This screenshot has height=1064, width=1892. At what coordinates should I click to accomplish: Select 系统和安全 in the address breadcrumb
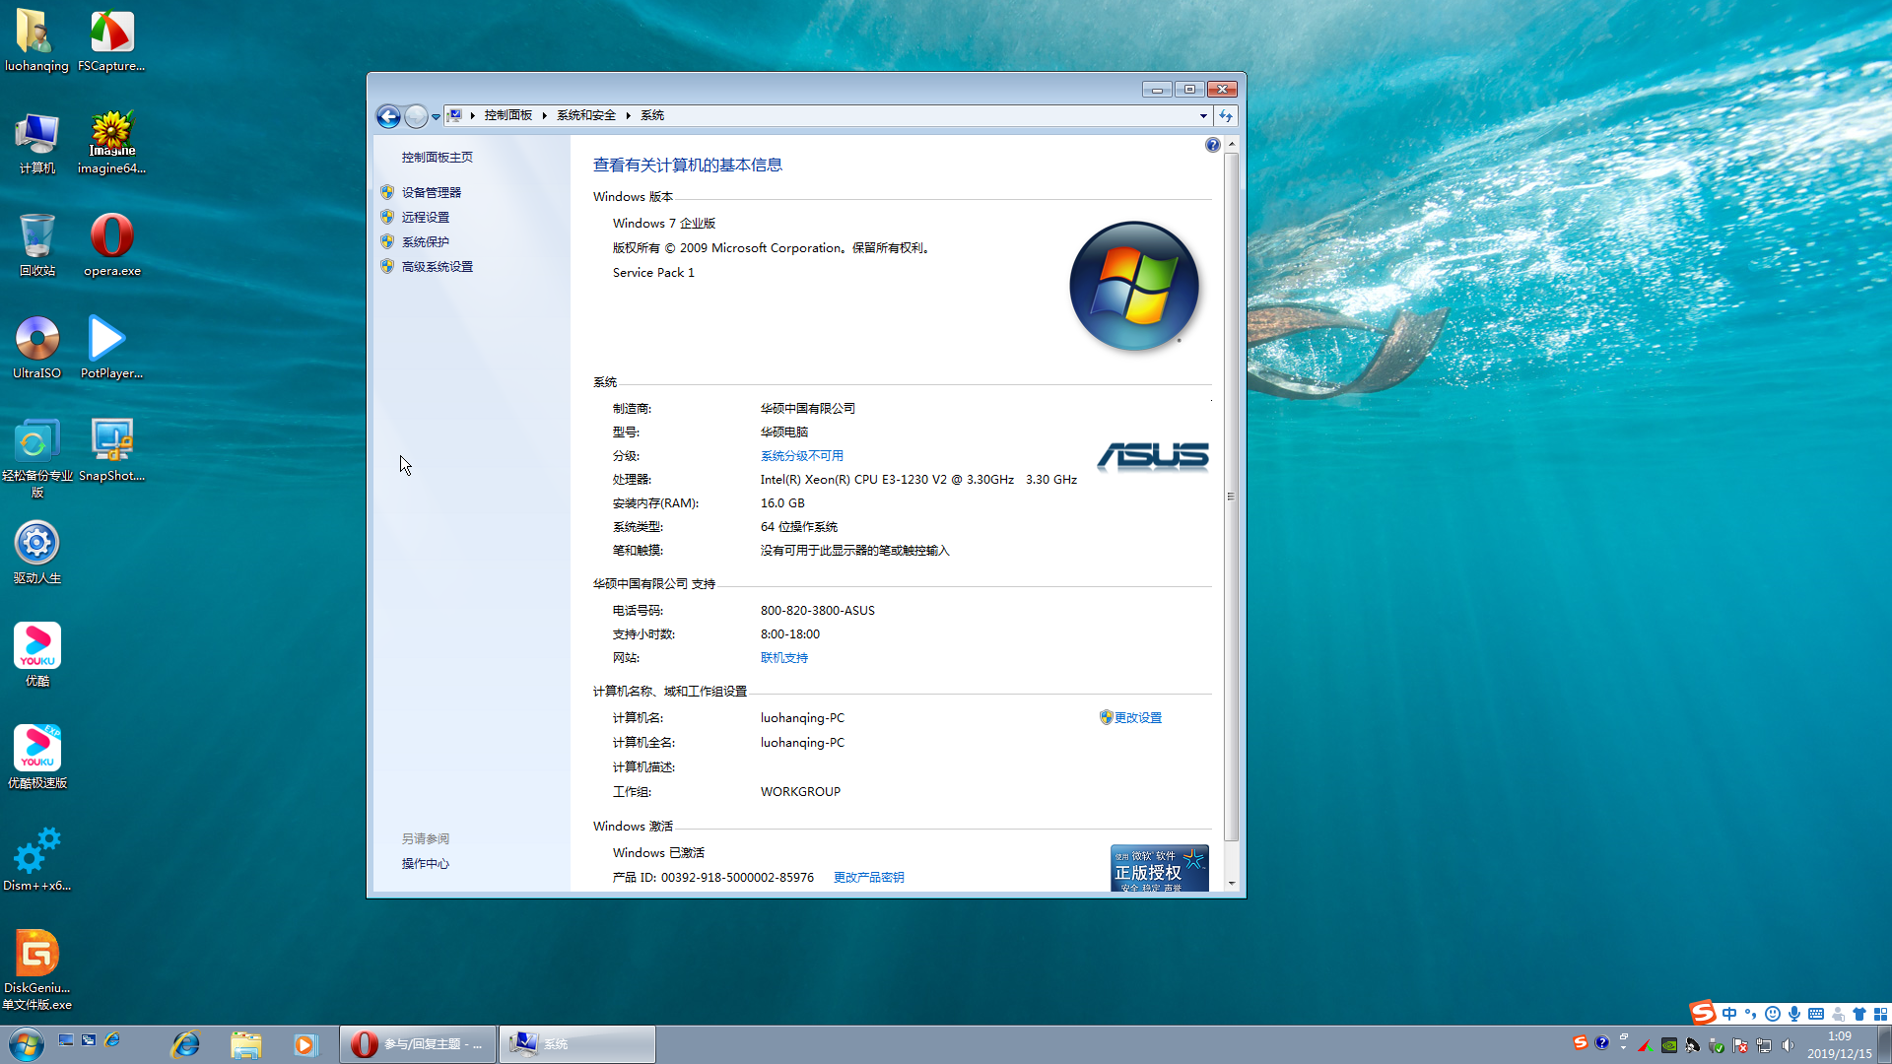pyautogui.click(x=585, y=115)
